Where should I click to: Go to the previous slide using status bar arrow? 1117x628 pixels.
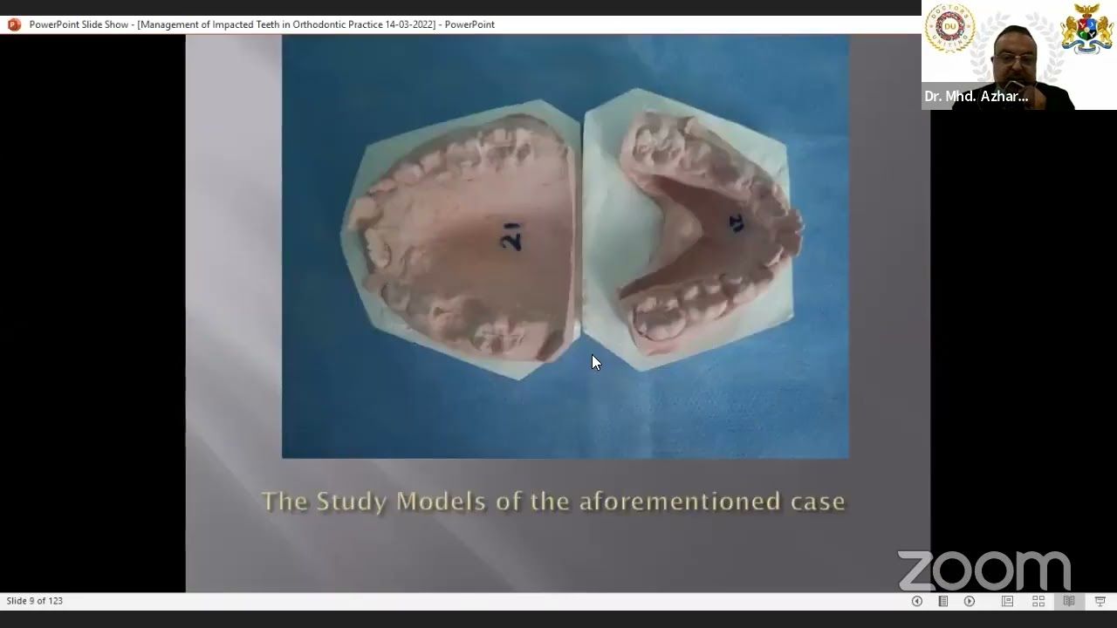click(x=916, y=601)
